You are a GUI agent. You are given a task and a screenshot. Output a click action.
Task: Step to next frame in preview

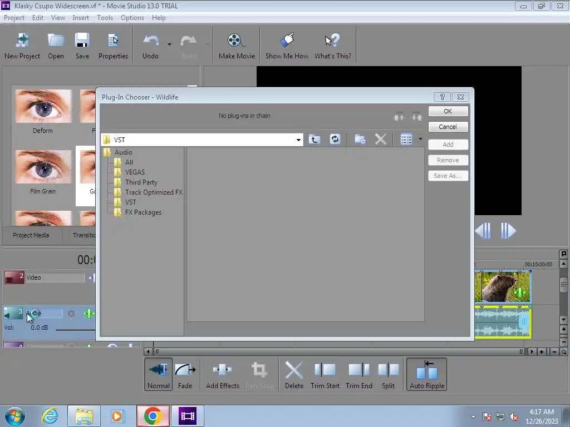(x=508, y=231)
